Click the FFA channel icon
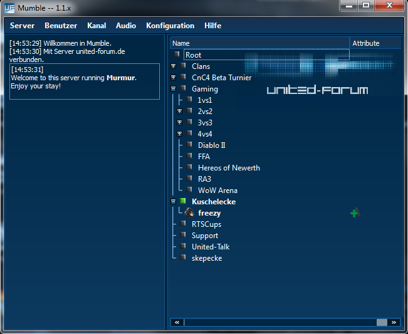This screenshot has width=408, height=334. pyautogui.click(x=189, y=156)
